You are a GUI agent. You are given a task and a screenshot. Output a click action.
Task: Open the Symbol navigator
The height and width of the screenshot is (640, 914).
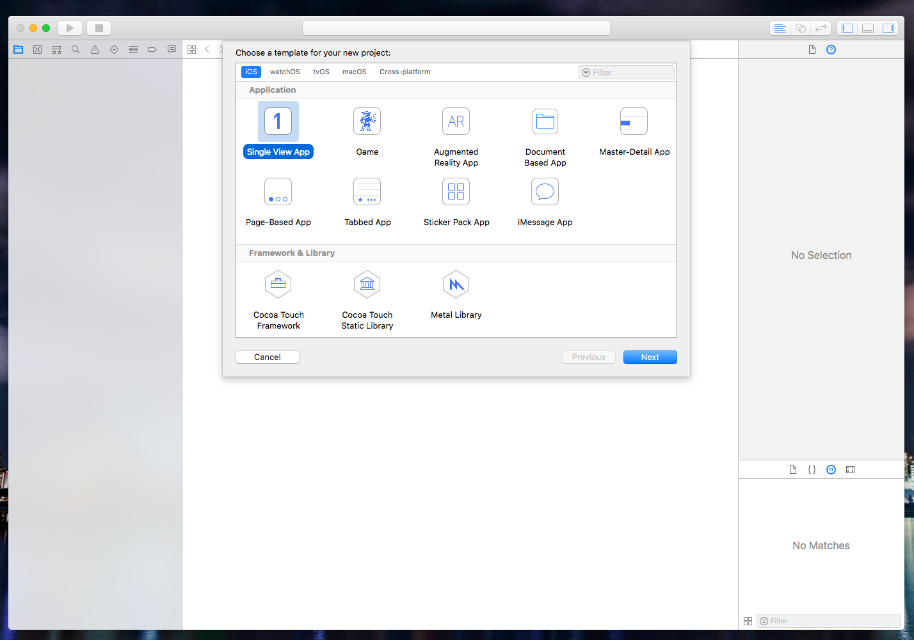(x=56, y=49)
